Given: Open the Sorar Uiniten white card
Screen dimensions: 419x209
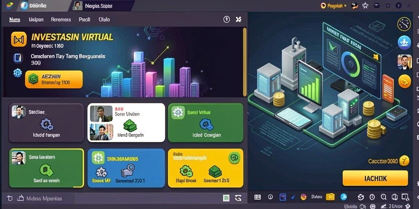Looking at the screenshot, I should [x=126, y=122].
